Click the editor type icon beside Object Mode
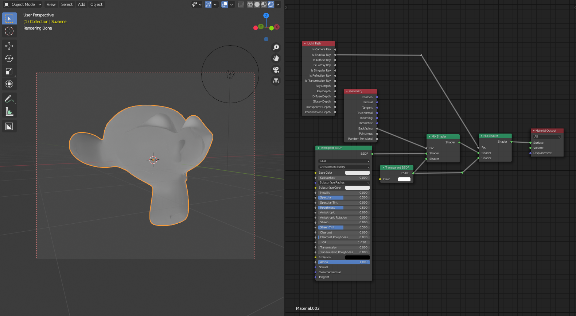576x316 pixels. click(6, 4)
